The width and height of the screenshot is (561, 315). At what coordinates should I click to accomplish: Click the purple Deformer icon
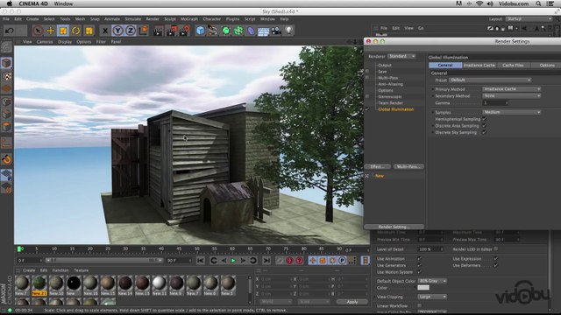pyautogui.click(x=251, y=31)
